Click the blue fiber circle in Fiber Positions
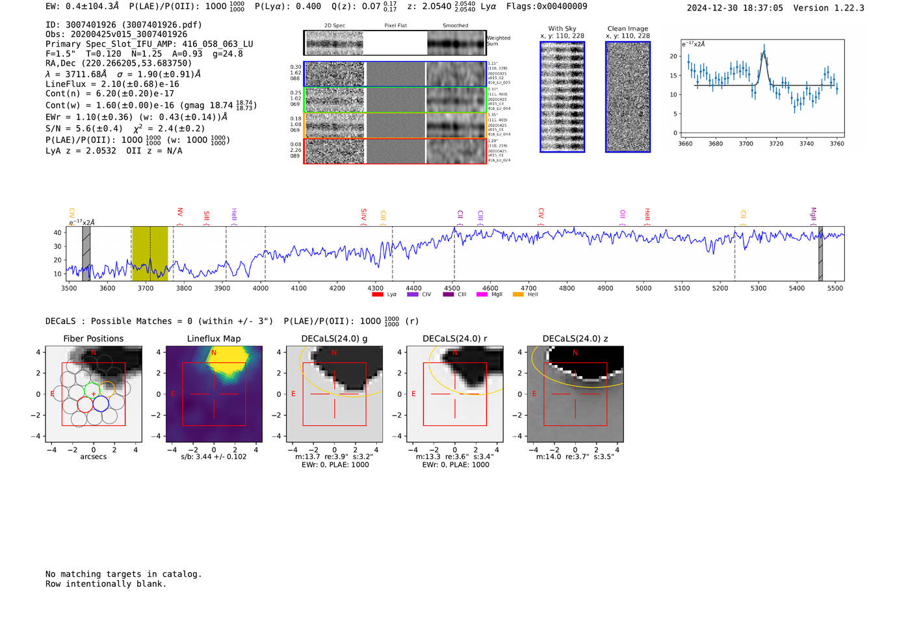Image resolution: width=910 pixels, height=619 pixels. [100, 404]
